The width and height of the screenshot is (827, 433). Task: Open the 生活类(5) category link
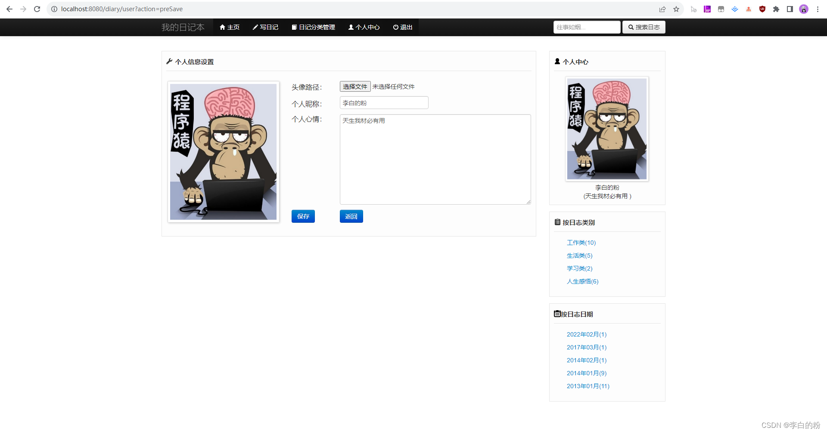pyautogui.click(x=580, y=255)
